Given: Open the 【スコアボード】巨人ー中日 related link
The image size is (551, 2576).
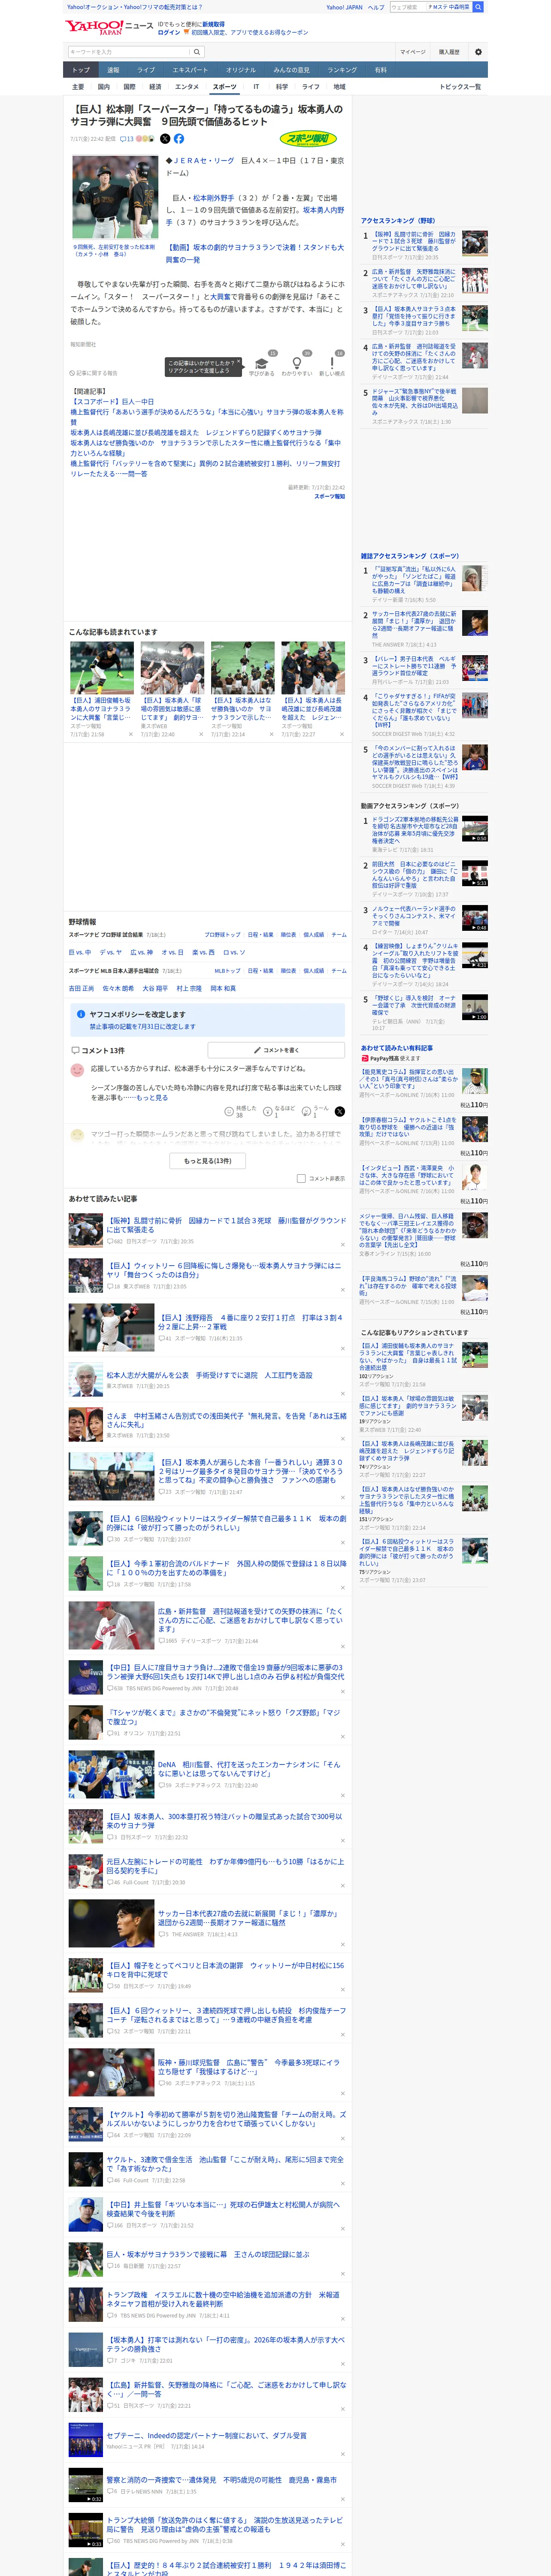Looking at the screenshot, I should tap(112, 402).
